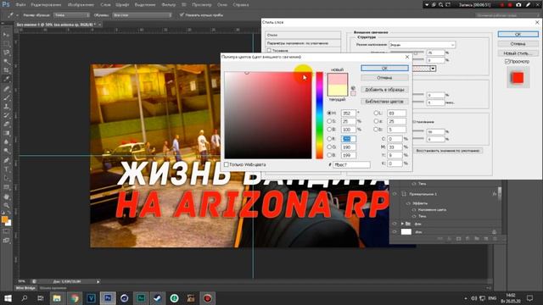
Task: Click the foreground color swatch in toolbar
Action: pos(4,219)
